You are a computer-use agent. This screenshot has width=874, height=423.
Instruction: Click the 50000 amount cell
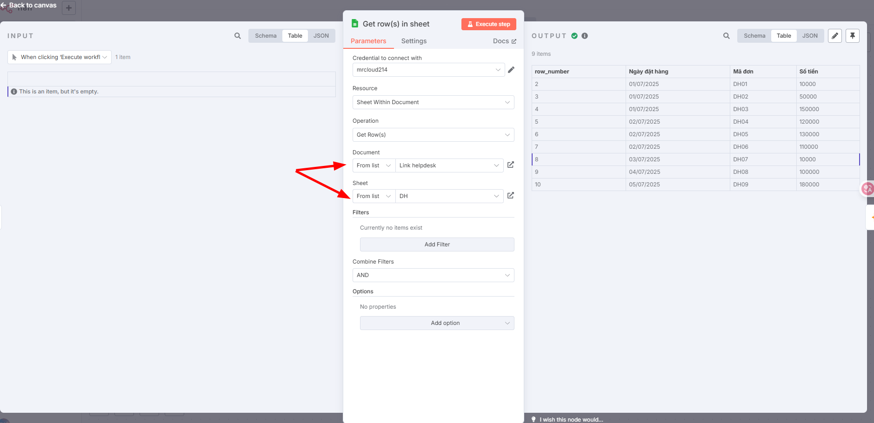point(828,97)
